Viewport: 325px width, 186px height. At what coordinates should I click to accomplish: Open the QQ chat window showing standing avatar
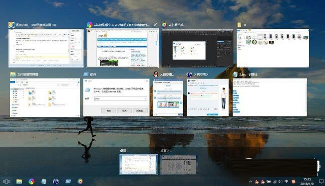pyautogui.click(x=208, y=97)
